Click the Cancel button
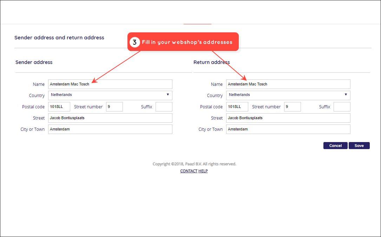Screen dimensions: 381x237 pyautogui.click(x=335, y=146)
